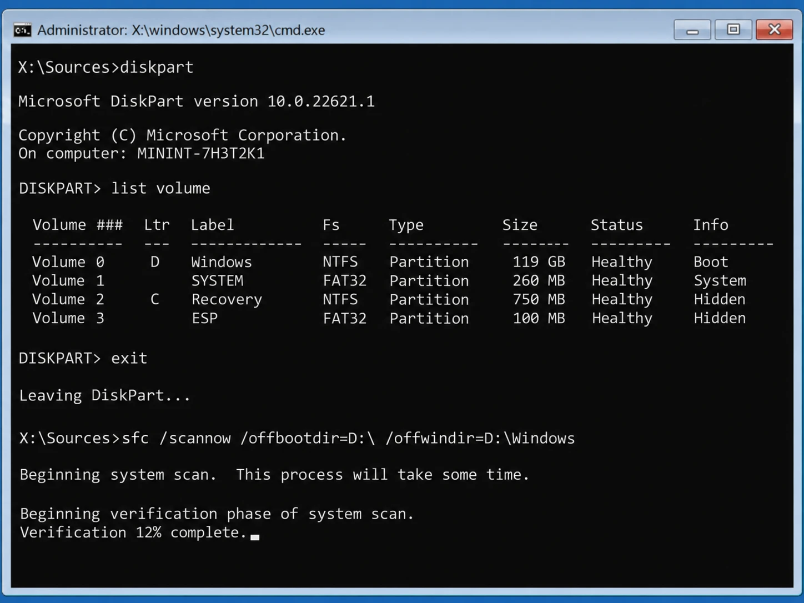
Task: Minimize the command prompt window
Action: pos(692,29)
